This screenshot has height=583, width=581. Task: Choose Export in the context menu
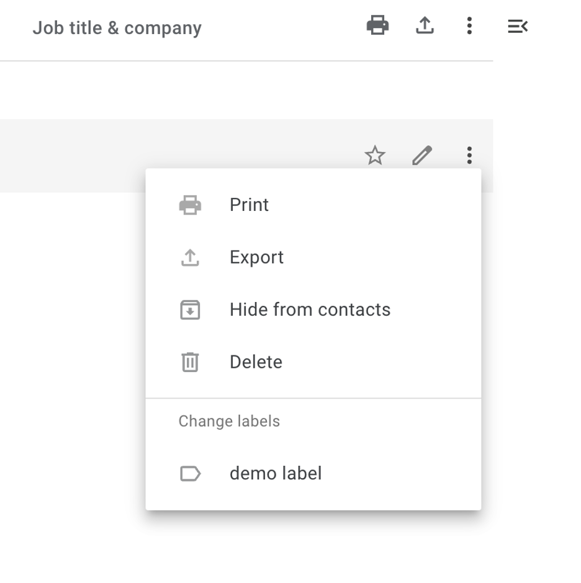[256, 257]
